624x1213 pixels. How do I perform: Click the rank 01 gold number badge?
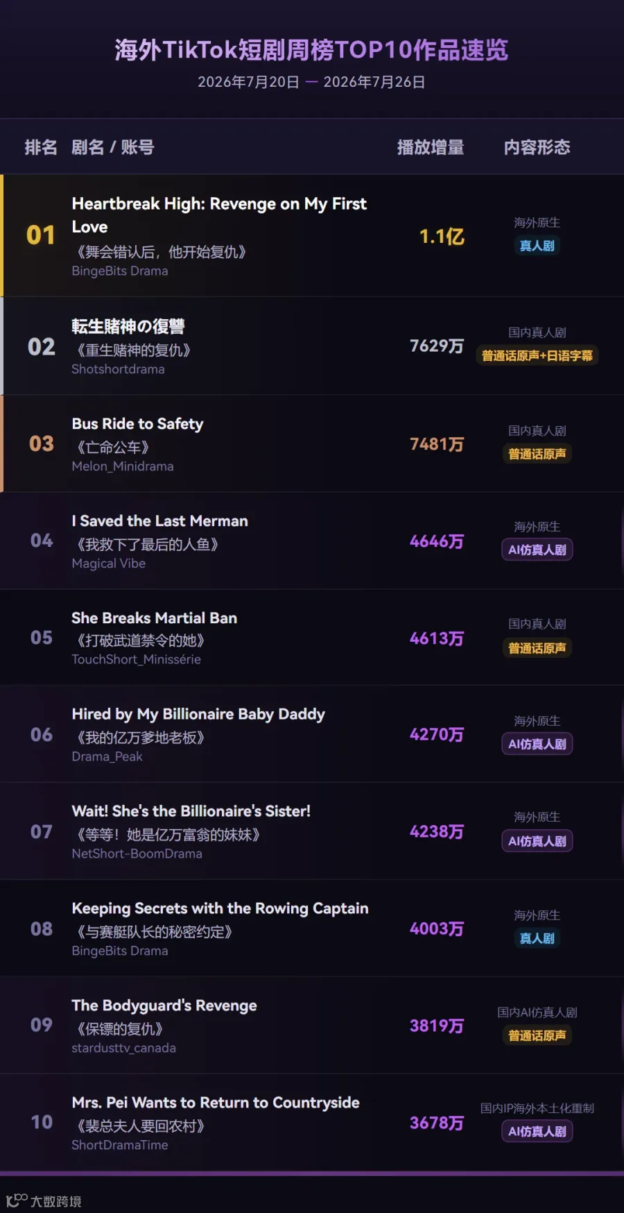(41, 235)
